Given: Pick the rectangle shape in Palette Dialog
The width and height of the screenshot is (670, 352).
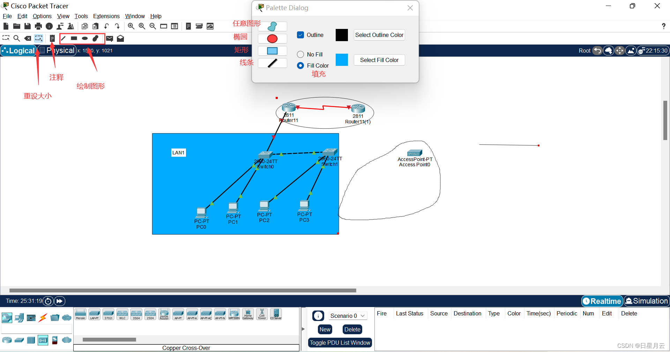Looking at the screenshot, I should [x=272, y=51].
